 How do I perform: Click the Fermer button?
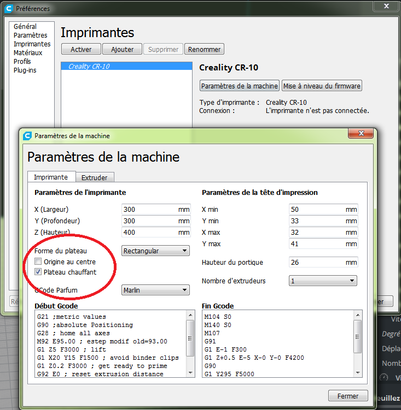(348, 396)
